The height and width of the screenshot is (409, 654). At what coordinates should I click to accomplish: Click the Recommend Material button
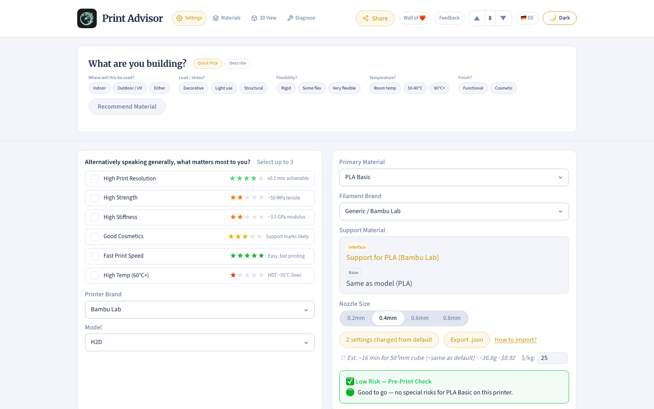click(x=127, y=106)
